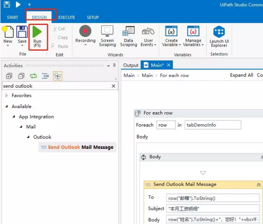
Task: Launch Screen Scraping wizard
Action: 107,36
